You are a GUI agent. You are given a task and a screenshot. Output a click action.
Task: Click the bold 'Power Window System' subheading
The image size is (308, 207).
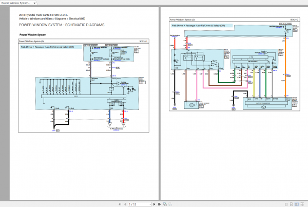(x=33, y=35)
